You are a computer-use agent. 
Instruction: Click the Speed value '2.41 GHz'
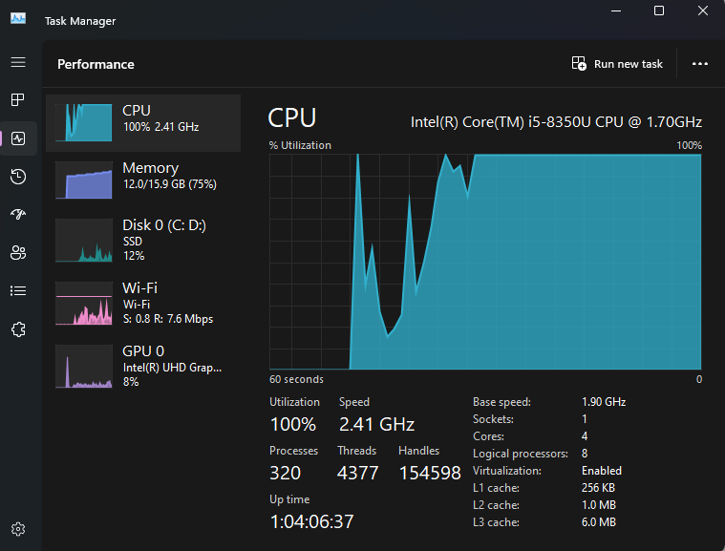pos(377,424)
